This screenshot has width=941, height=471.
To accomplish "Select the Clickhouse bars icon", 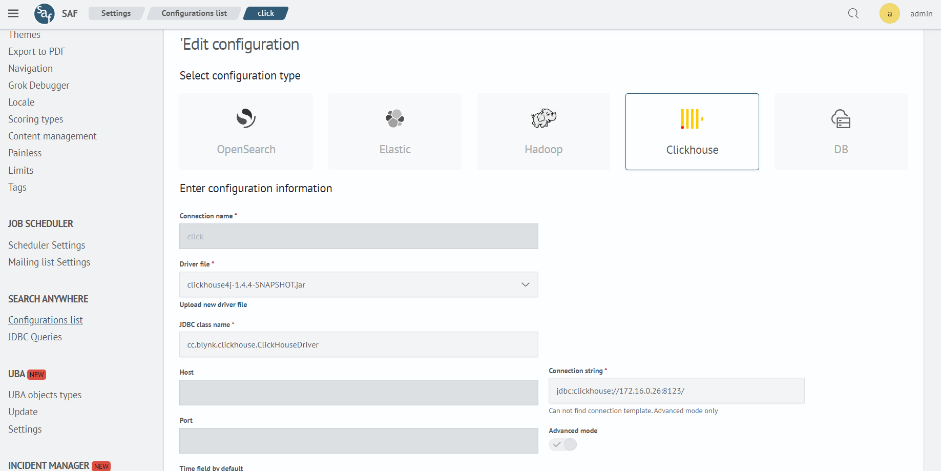I will 692,119.
